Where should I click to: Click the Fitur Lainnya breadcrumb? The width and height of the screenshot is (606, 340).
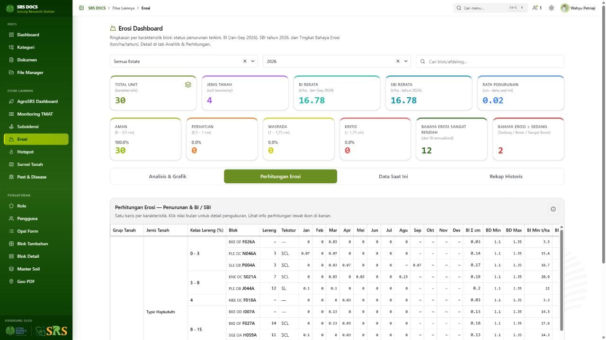tap(124, 8)
